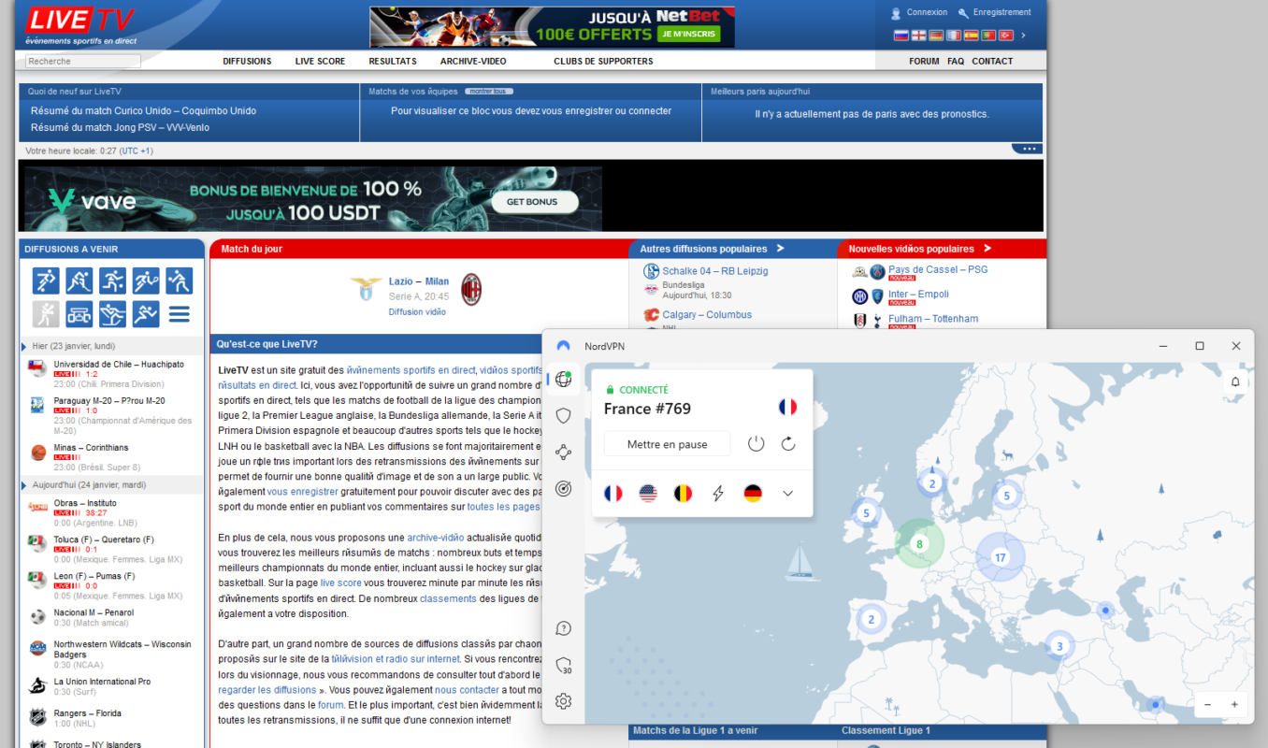Switch site language to Portuguese flag

(988, 36)
